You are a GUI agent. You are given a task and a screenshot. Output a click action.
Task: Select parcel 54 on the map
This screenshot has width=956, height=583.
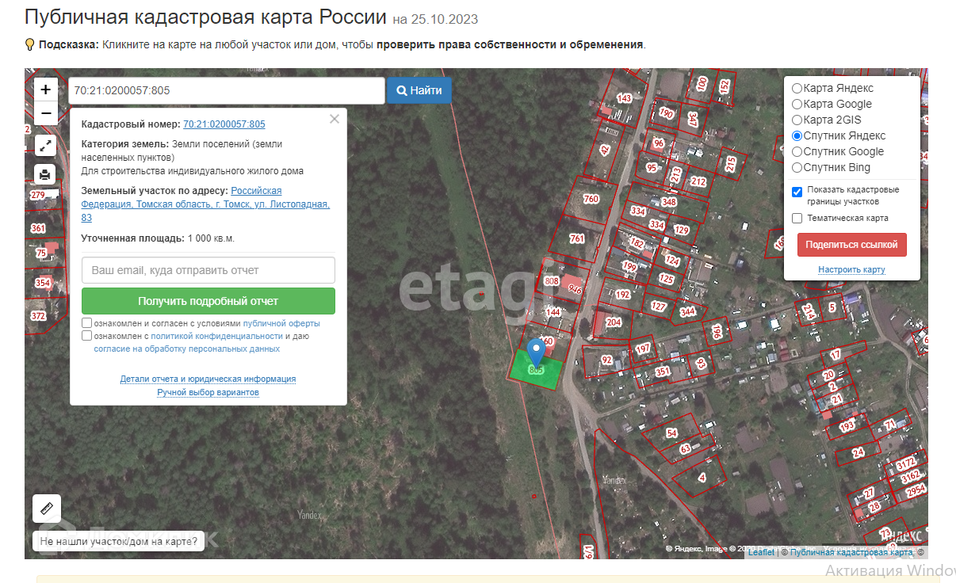672,433
